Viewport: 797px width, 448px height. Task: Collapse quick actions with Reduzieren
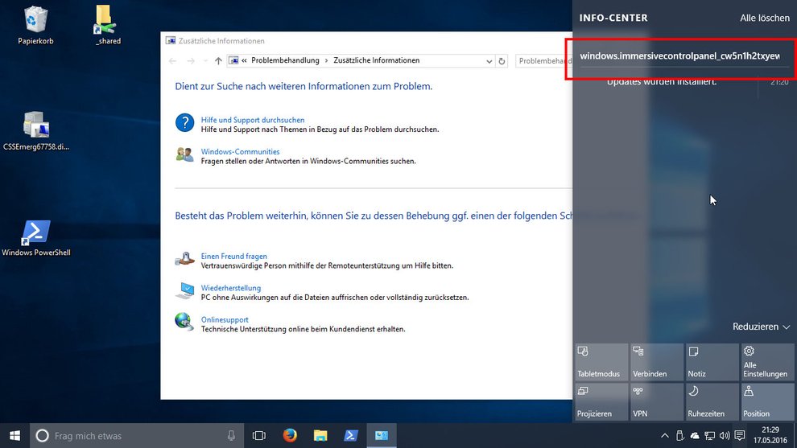[761, 327]
